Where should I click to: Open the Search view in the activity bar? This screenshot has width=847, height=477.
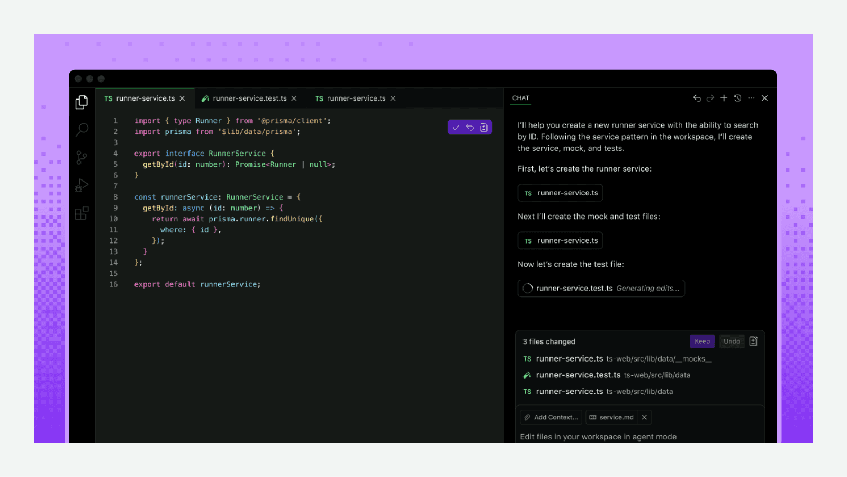[82, 130]
